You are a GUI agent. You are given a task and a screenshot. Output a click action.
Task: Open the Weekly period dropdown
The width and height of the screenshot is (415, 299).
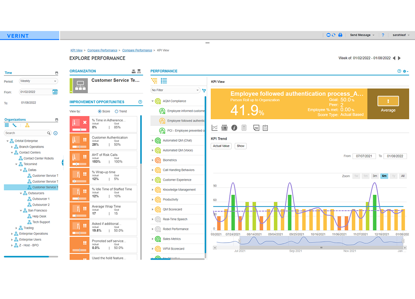point(38,81)
